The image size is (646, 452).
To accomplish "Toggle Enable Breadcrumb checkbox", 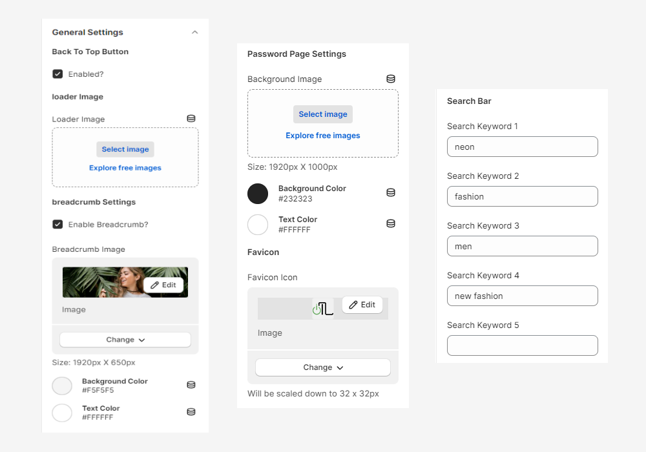I will pyautogui.click(x=57, y=224).
